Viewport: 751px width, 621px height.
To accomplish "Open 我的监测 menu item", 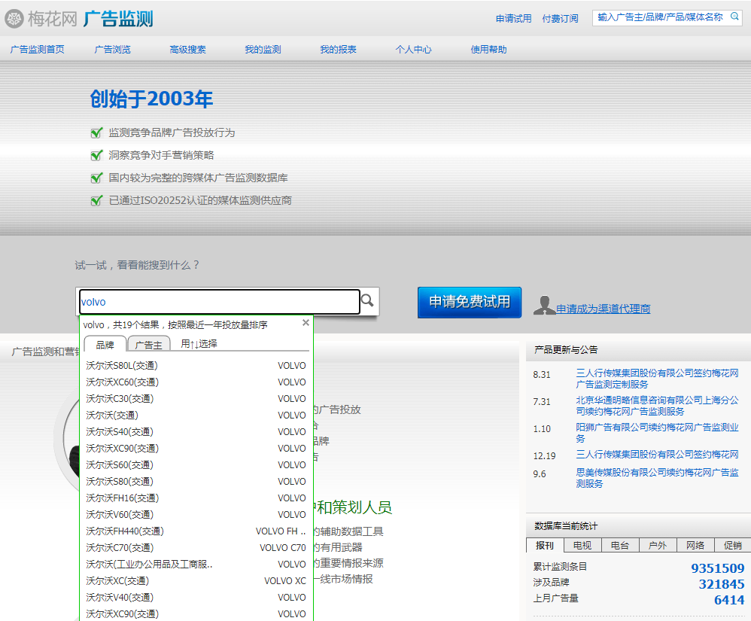I will click(x=263, y=50).
